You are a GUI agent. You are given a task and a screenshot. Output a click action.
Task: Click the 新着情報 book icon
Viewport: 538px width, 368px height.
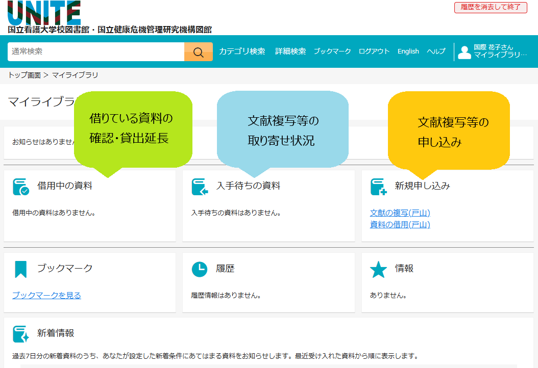pyautogui.click(x=20, y=334)
